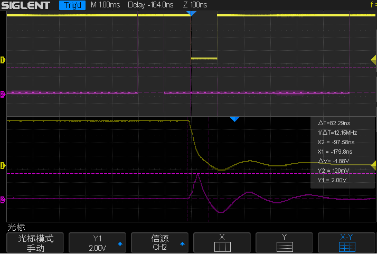Open the 信源 CH2 source selector

click(159, 243)
